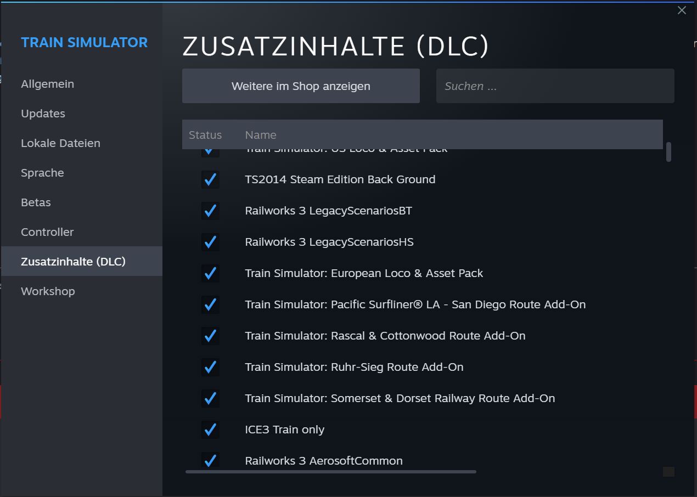The image size is (697, 497).
Task: Click the vertical scrollbar of DLC list
Action: coord(668,152)
